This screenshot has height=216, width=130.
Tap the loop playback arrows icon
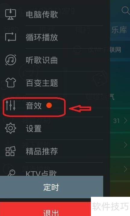click(11, 37)
